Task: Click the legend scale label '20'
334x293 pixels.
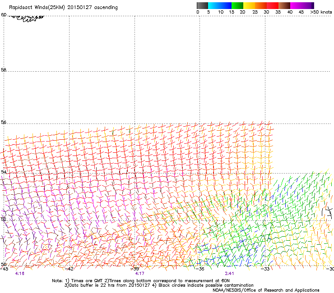Action: [x=242, y=12]
